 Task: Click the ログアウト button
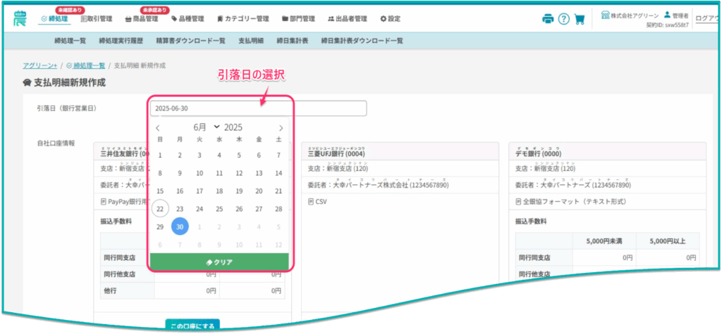[x=707, y=18]
